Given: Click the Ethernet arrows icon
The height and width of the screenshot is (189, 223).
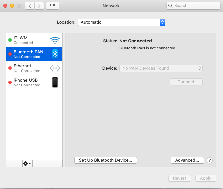Looking at the screenshot, I should pos(55,68).
